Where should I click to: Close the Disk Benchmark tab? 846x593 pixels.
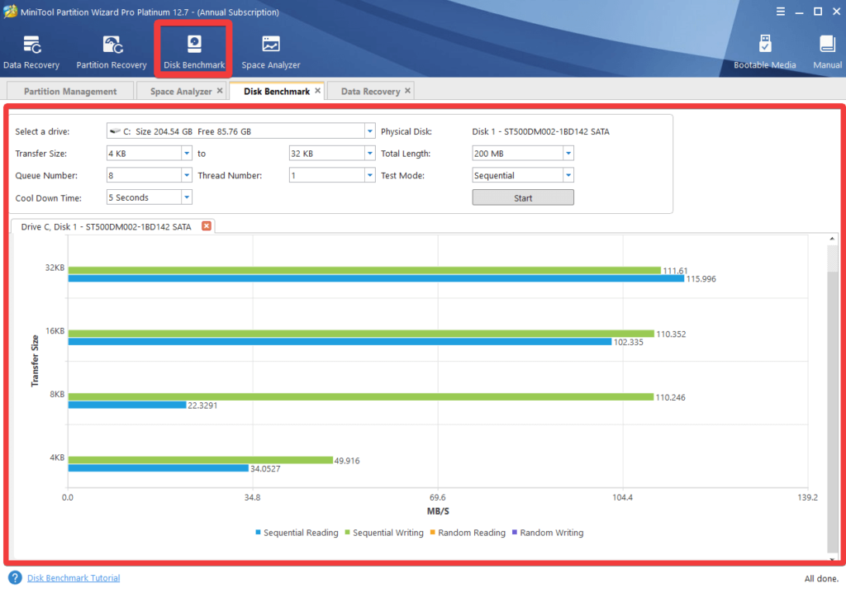pyautogui.click(x=318, y=91)
